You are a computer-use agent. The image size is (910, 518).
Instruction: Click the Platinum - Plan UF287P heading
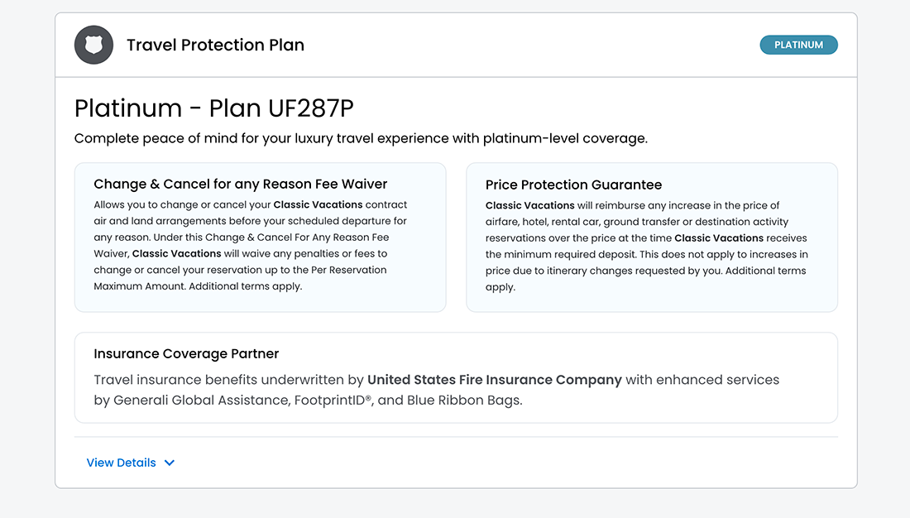pos(213,108)
